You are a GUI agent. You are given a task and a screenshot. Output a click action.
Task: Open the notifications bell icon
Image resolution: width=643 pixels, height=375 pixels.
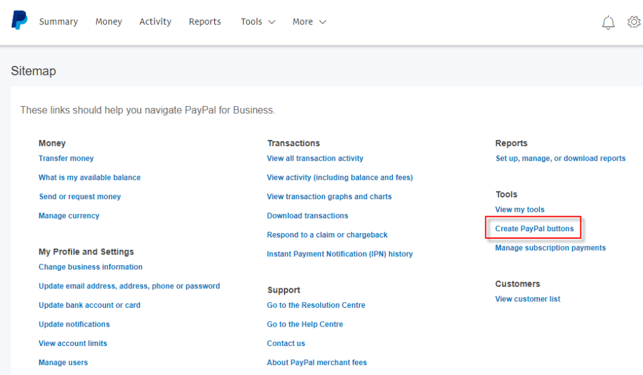(x=608, y=22)
